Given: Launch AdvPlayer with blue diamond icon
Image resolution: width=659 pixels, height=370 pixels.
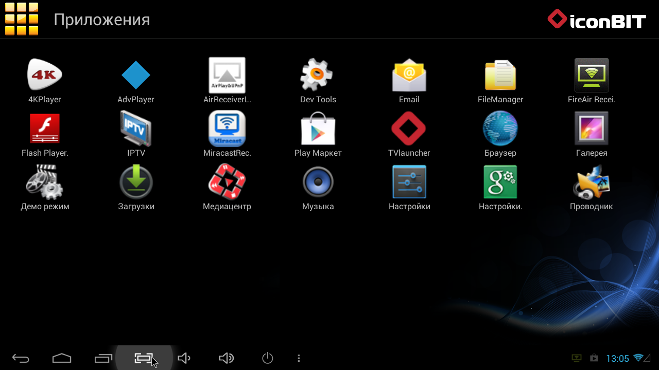Looking at the screenshot, I should coord(136,75).
